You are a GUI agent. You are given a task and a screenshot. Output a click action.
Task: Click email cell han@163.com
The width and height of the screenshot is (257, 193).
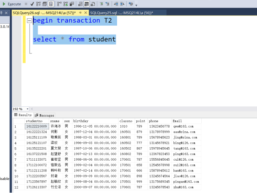coord(186,171)
